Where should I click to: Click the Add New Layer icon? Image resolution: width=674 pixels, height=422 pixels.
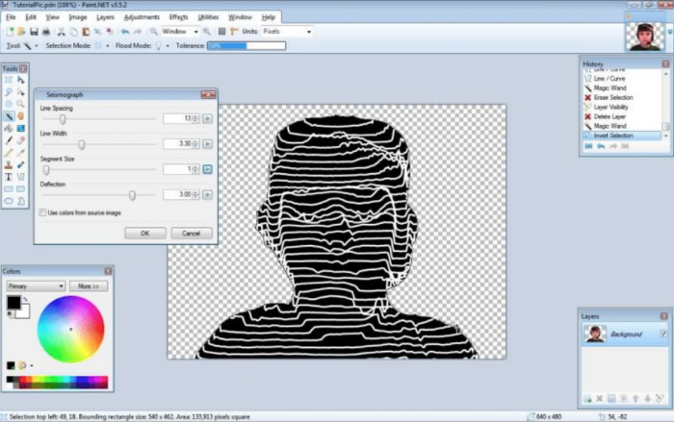click(x=587, y=399)
